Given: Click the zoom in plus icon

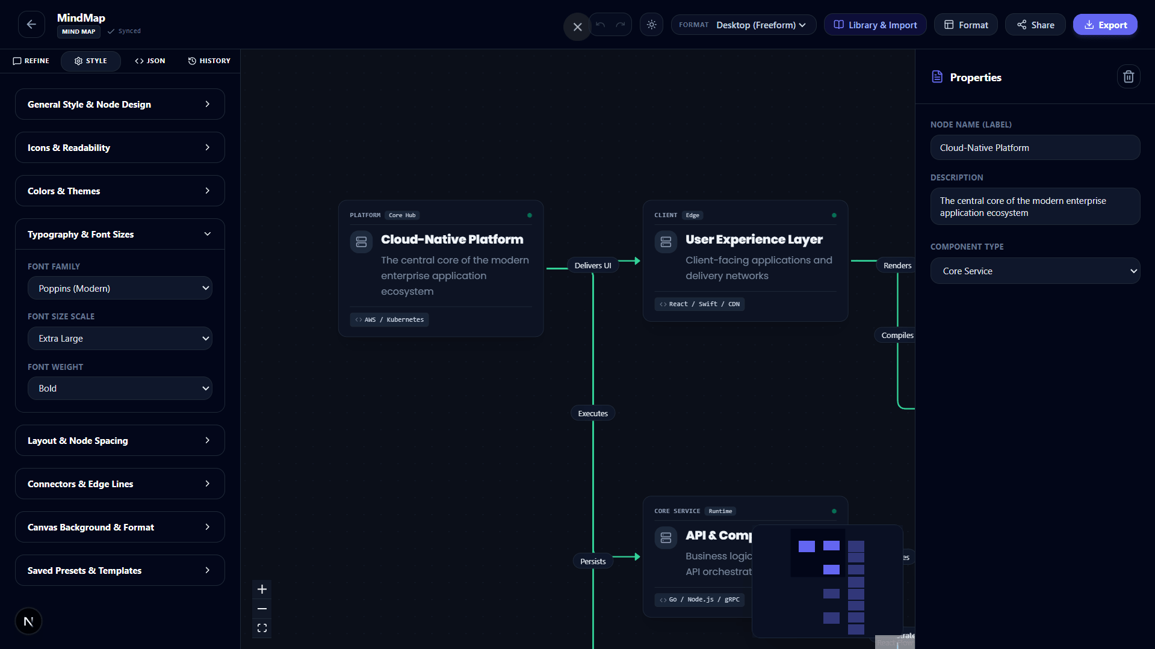Looking at the screenshot, I should [x=262, y=589].
